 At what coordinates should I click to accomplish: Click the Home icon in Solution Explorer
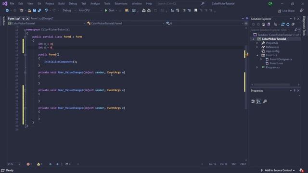263,25
